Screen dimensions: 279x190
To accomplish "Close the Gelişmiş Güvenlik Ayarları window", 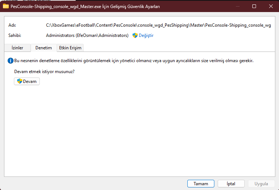I will [271, 6].
